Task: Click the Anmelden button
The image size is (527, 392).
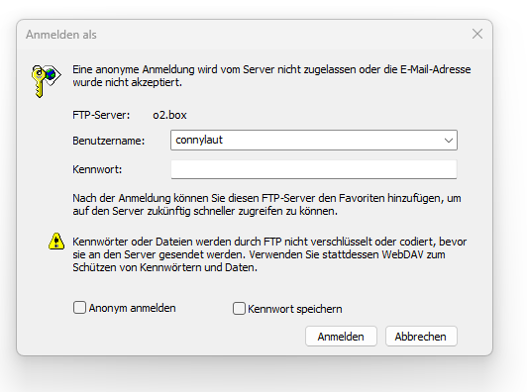Action: click(341, 337)
